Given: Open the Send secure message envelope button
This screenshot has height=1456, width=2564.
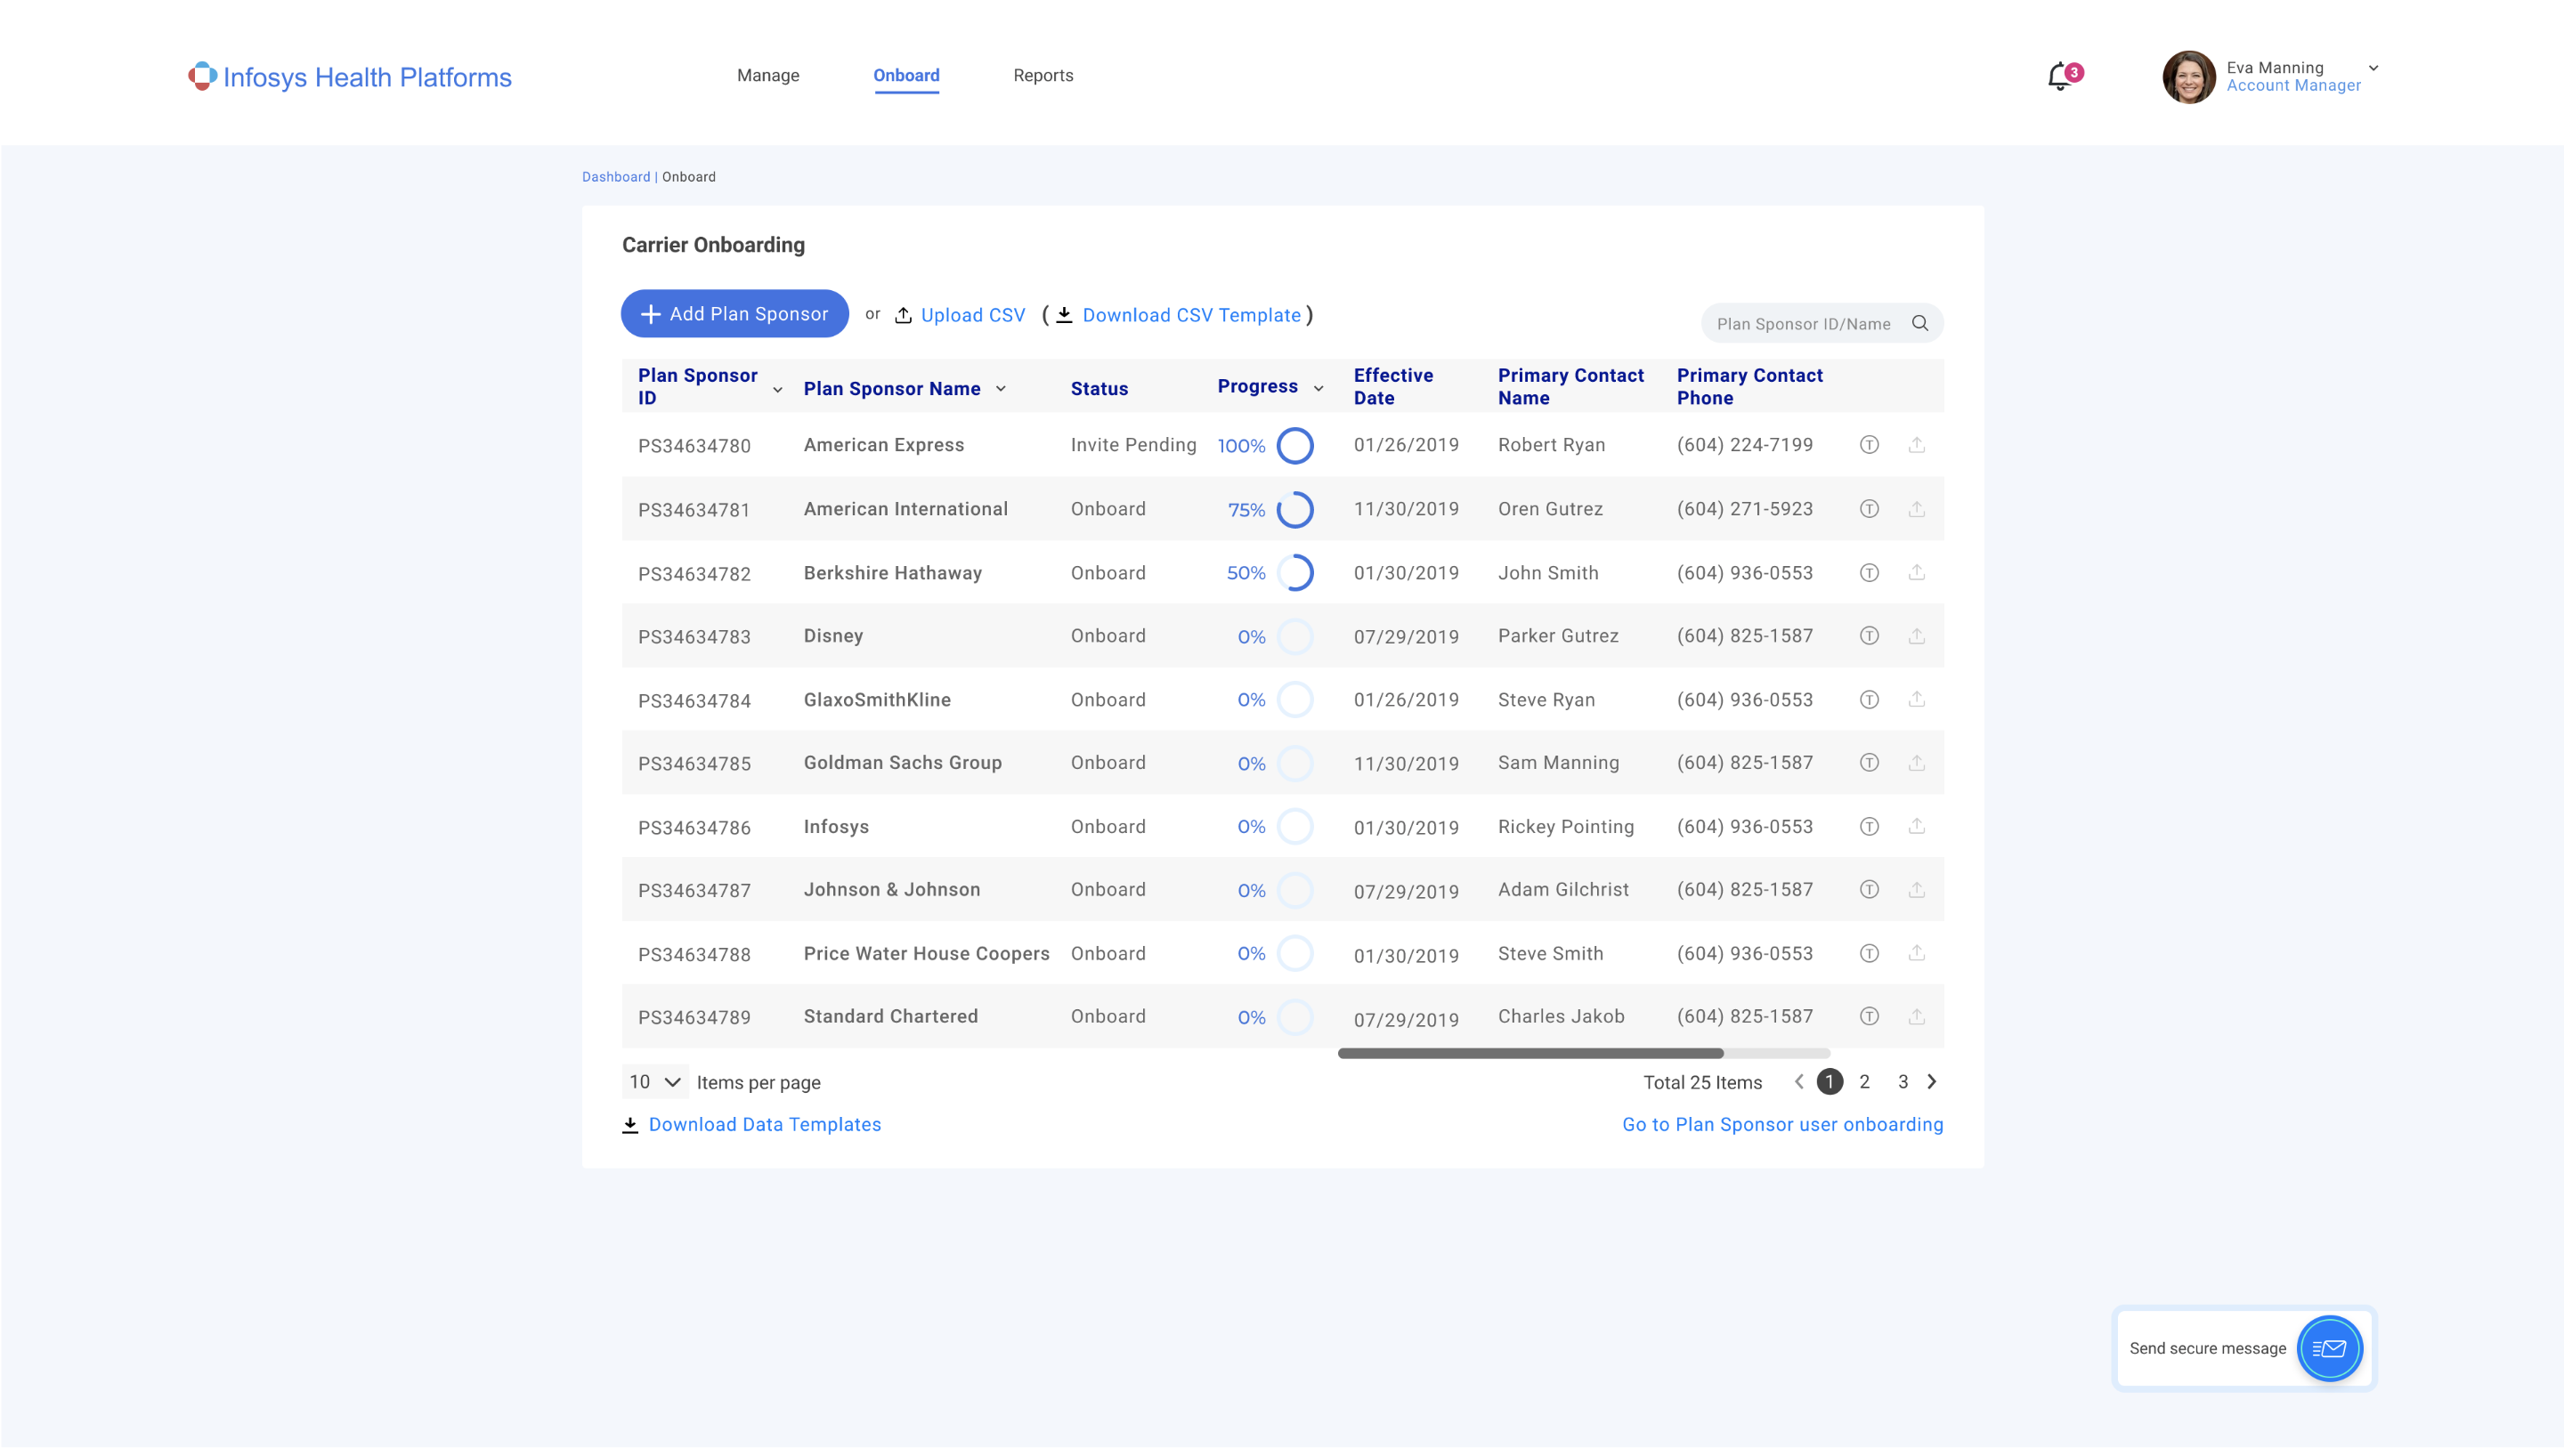Looking at the screenshot, I should pos(2328,1348).
